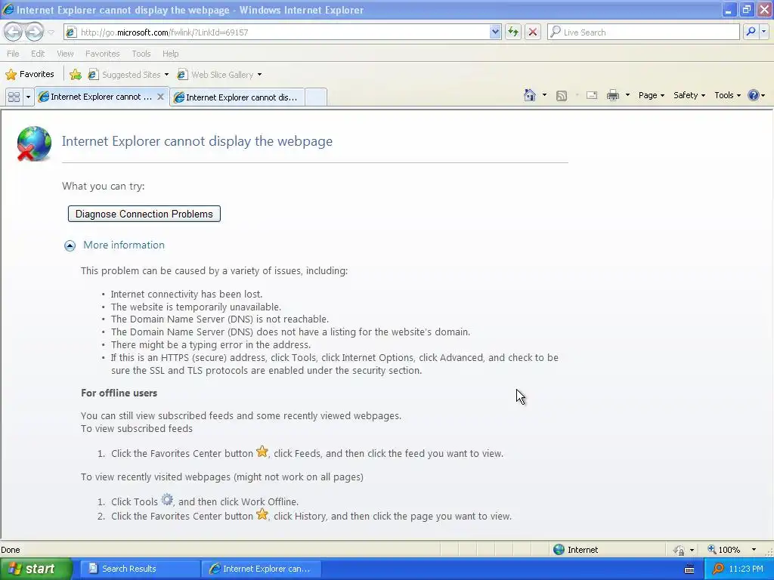Click the Windows Start button
774x580 pixels.
(36, 569)
